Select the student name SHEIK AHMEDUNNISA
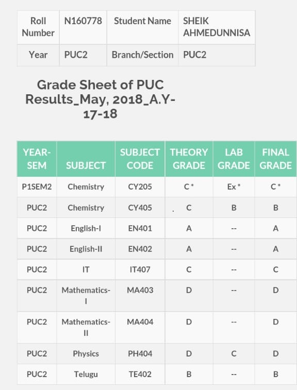 coord(217,27)
